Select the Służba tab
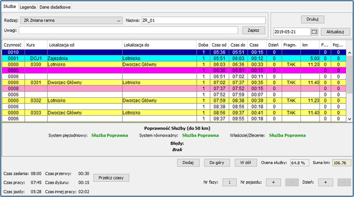The width and height of the screenshot is (354, 197). (10, 6)
